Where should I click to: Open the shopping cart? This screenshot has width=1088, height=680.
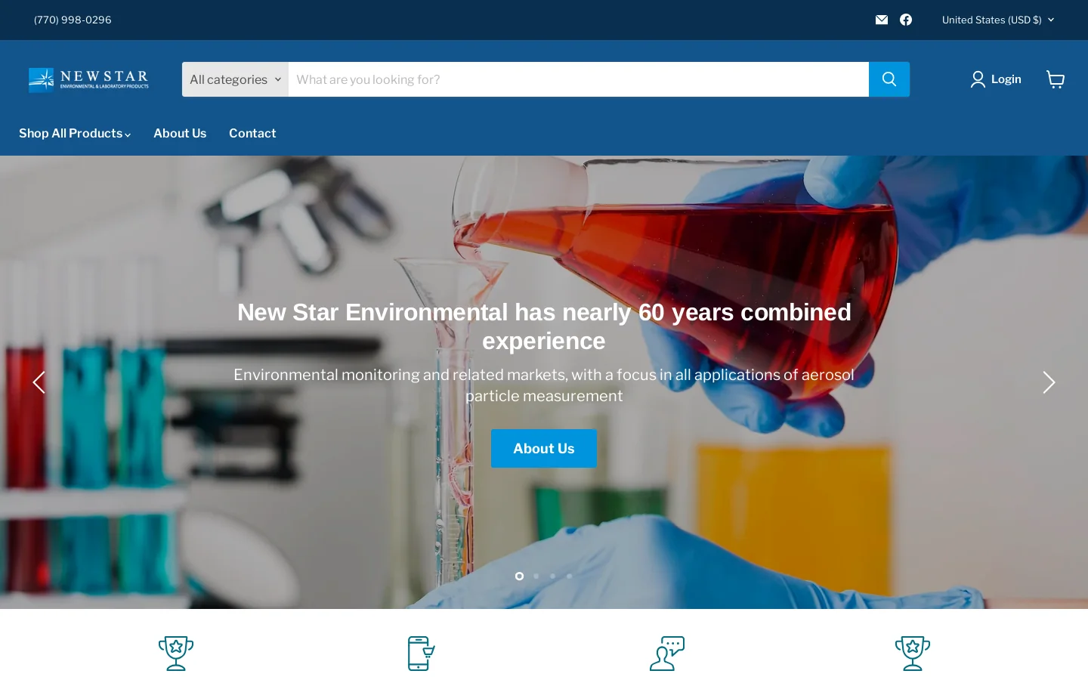[x=1056, y=79]
